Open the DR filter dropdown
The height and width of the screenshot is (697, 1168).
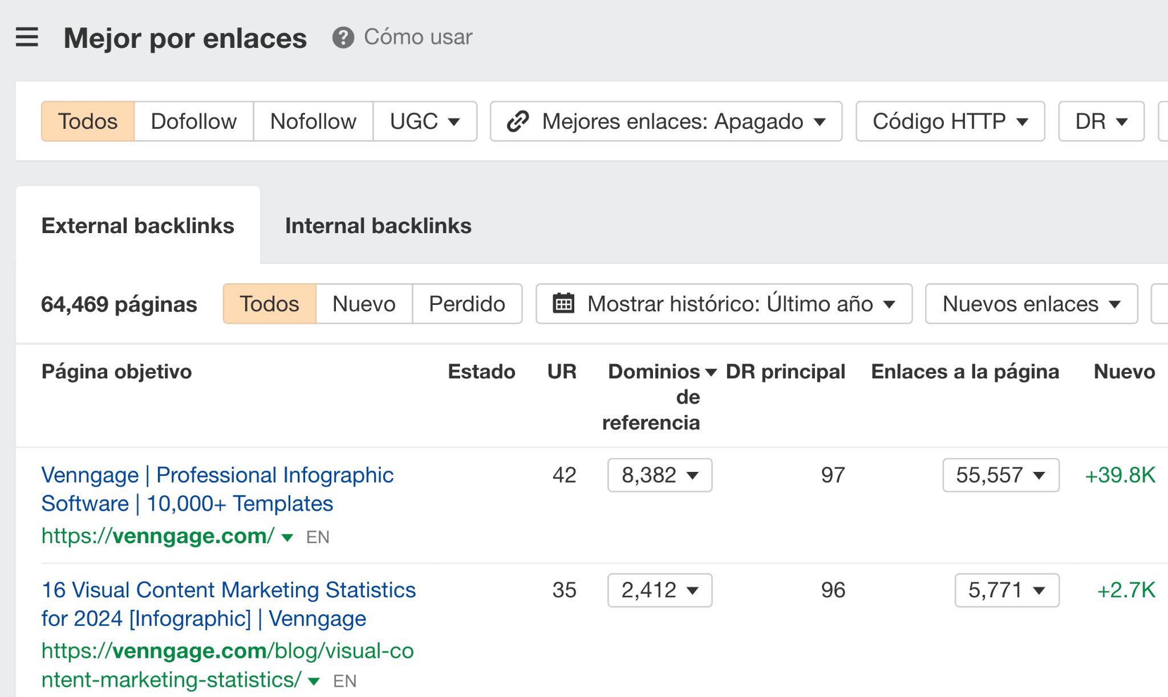tap(1100, 121)
